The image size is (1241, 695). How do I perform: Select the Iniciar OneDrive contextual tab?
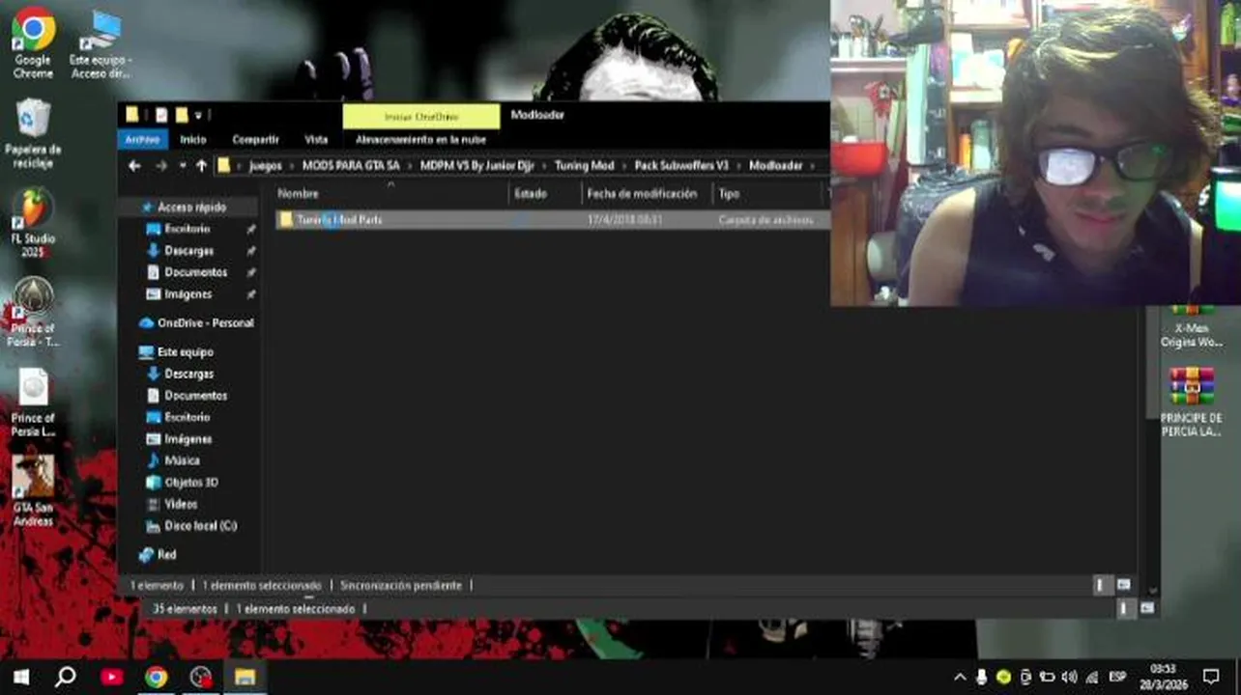click(x=421, y=117)
